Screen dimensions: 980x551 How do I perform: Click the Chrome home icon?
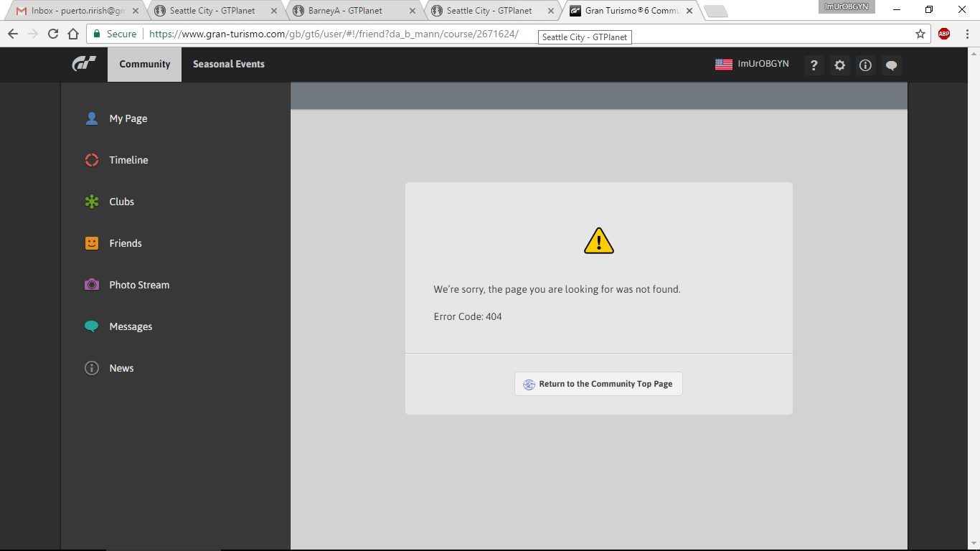73,34
